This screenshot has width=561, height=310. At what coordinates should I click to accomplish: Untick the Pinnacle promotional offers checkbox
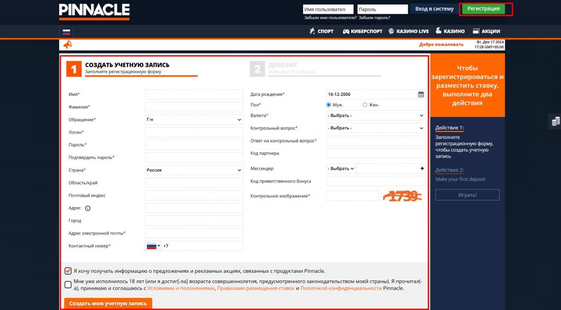pyautogui.click(x=68, y=271)
